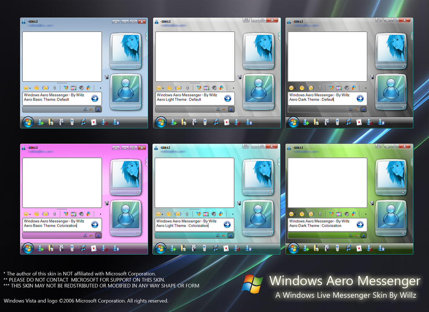Show menu button in pink Basic Colorization titlebar
This screenshot has height=312, width=429.
116,148
